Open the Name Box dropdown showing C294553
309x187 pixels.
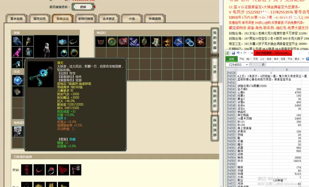click(247, 64)
